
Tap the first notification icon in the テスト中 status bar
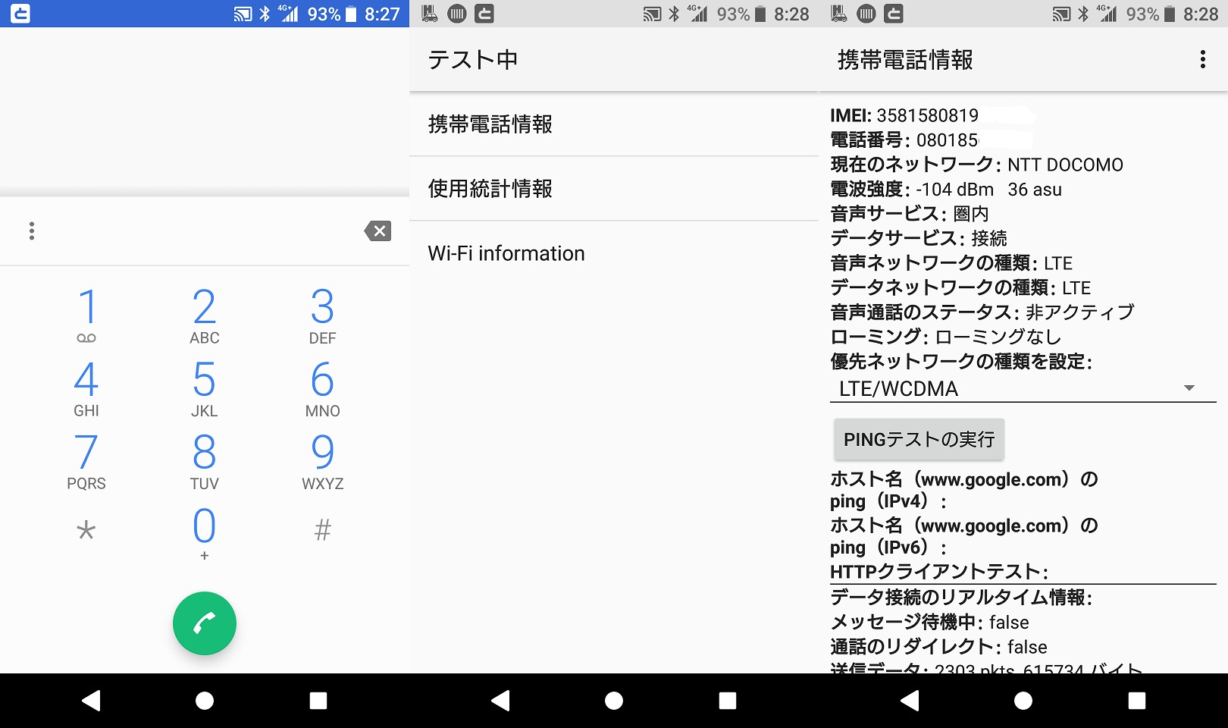(x=430, y=14)
